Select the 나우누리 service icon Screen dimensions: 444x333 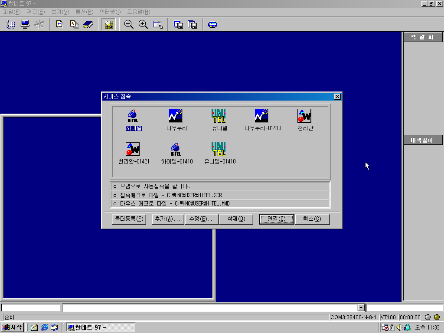pyautogui.click(x=176, y=120)
